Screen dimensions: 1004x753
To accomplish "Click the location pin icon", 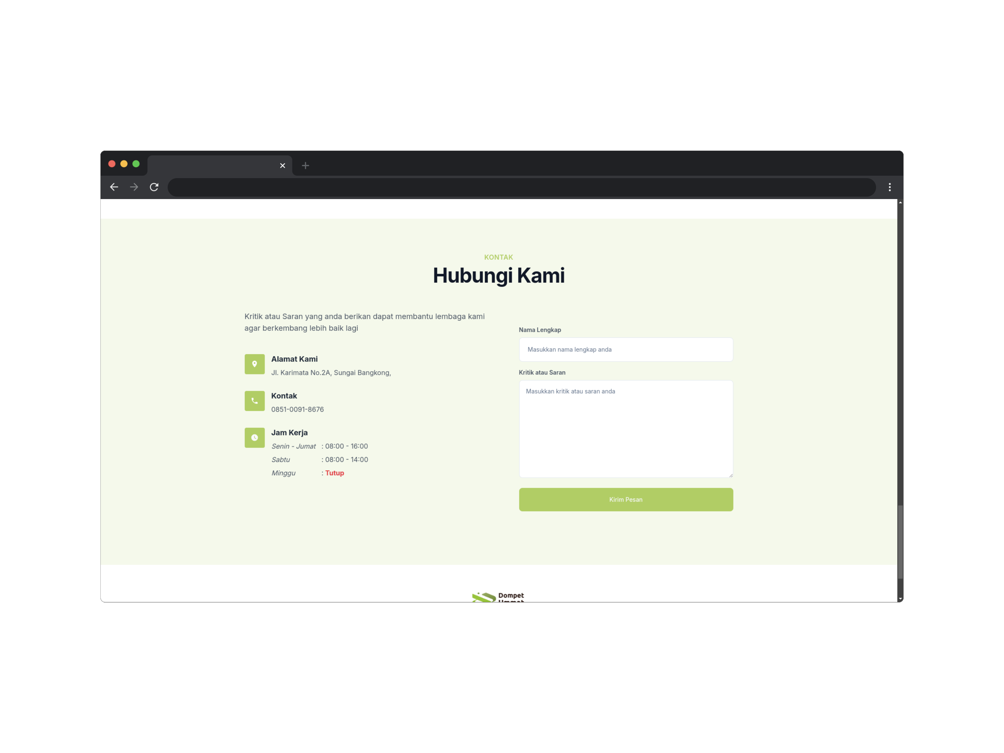I will coord(254,364).
